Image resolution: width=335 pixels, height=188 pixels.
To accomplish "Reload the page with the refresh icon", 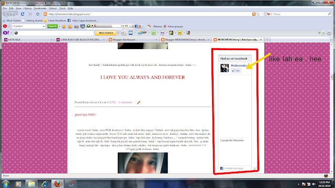I will (23, 14).
